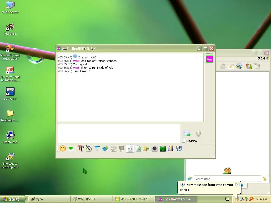This screenshot has height=203, width=271.
Task: Select the Dev-C++ desktop shortcut
Action: click(10, 94)
